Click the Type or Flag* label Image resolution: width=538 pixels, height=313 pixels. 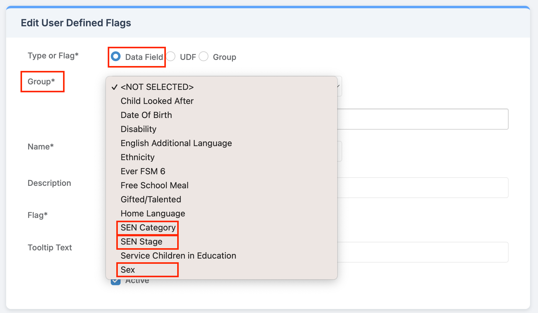pos(53,56)
